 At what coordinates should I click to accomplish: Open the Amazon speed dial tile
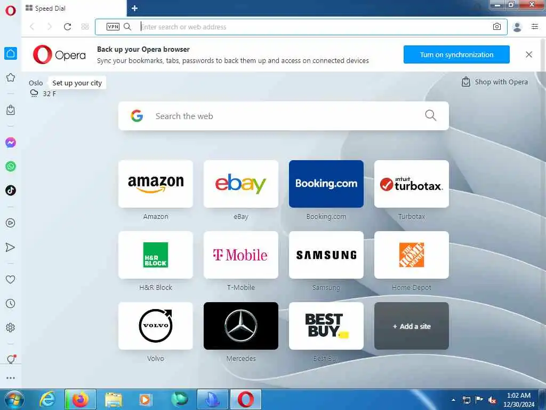click(156, 184)
